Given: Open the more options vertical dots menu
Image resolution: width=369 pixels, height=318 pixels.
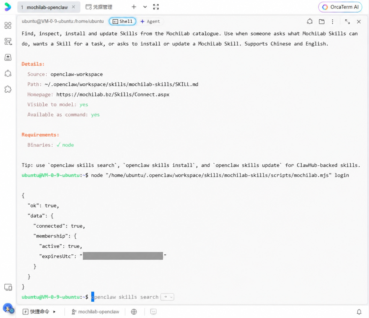Looking at the screenshot, I should tap(332, 22).
